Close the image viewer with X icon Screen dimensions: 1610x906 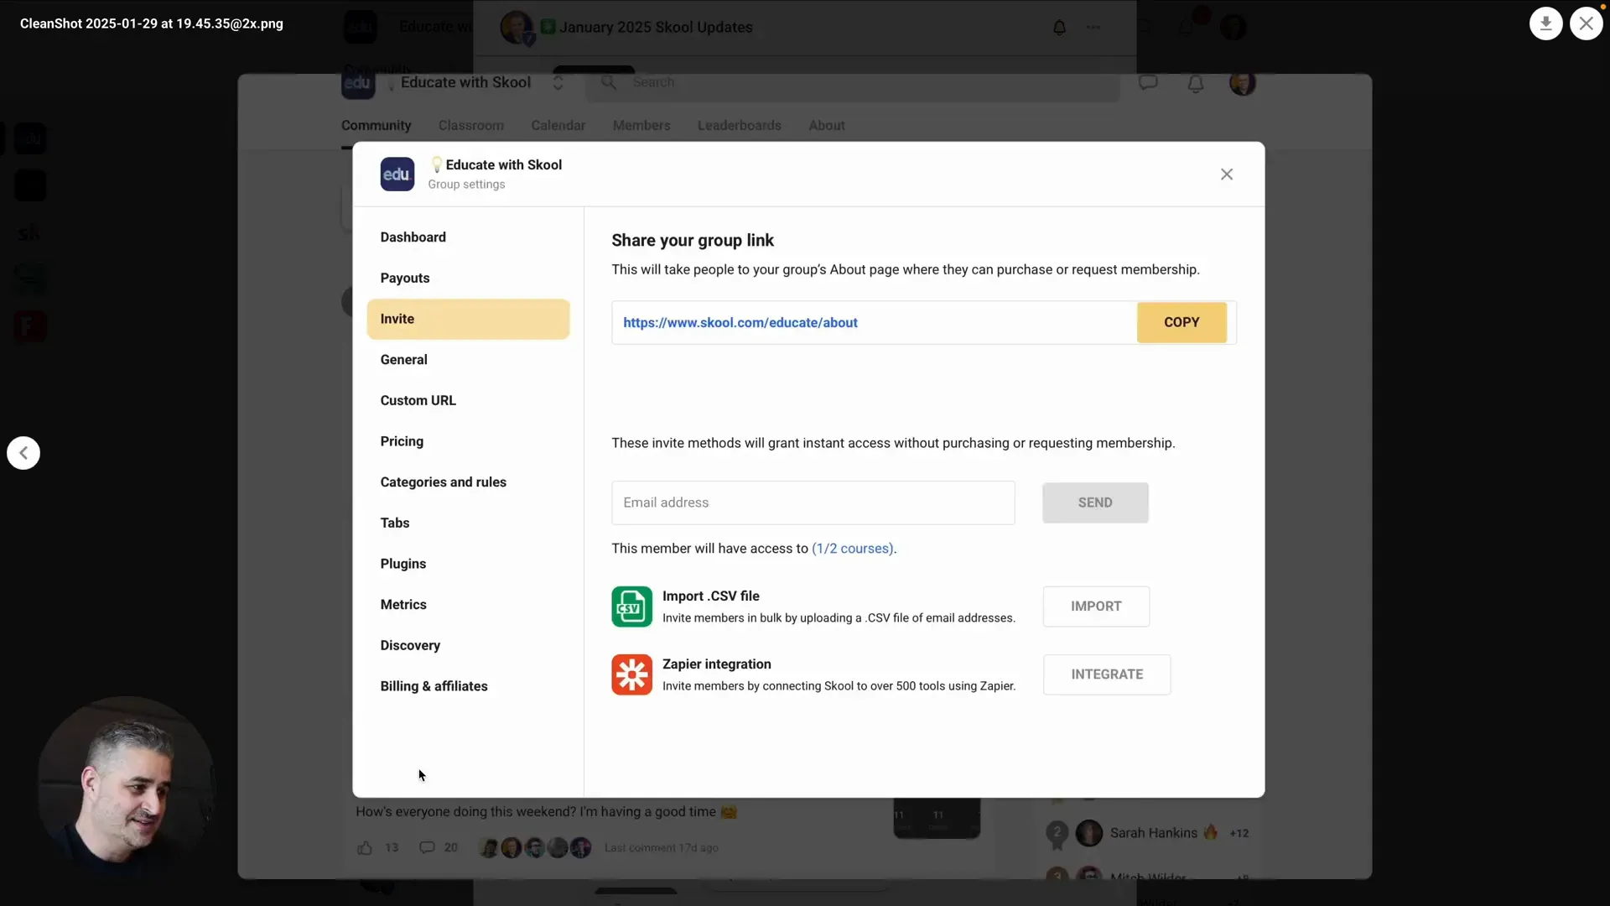[1586, 23]
